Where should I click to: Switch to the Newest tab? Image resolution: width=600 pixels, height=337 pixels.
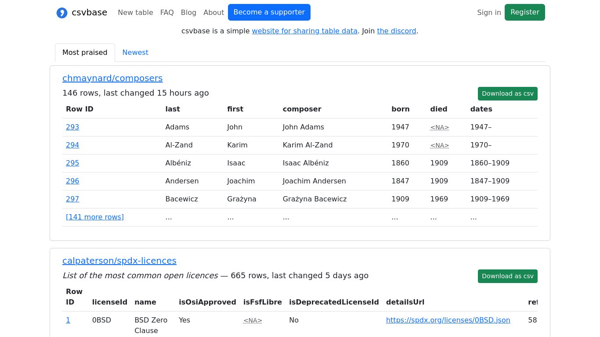135,53
